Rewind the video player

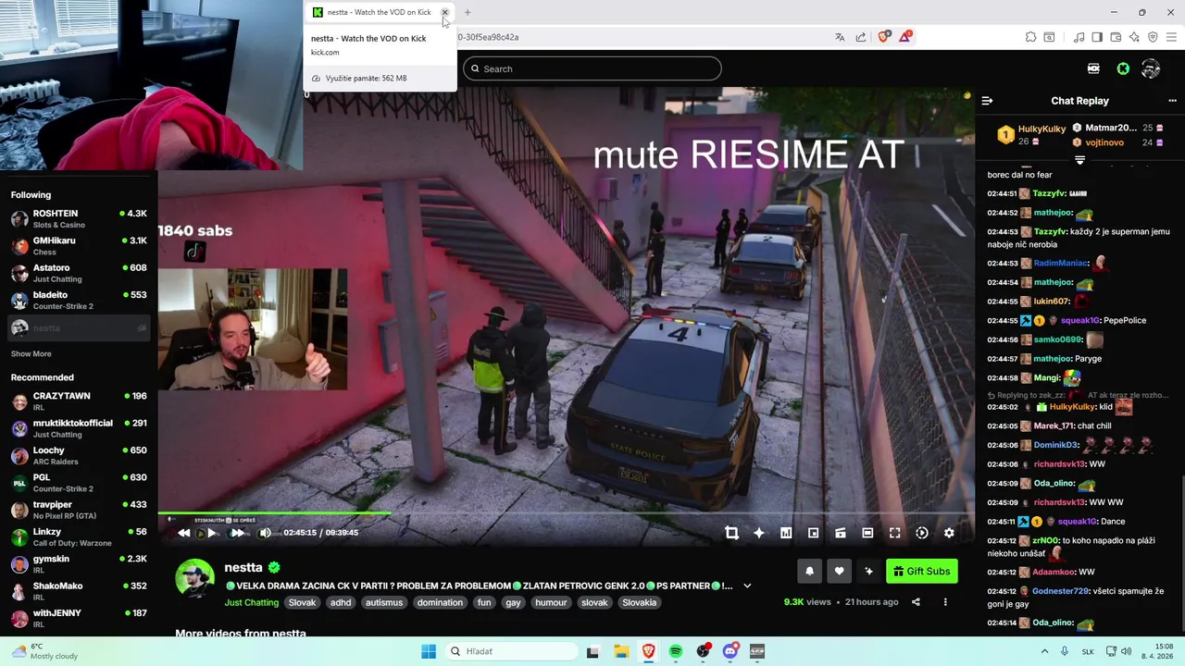(183, 533)
